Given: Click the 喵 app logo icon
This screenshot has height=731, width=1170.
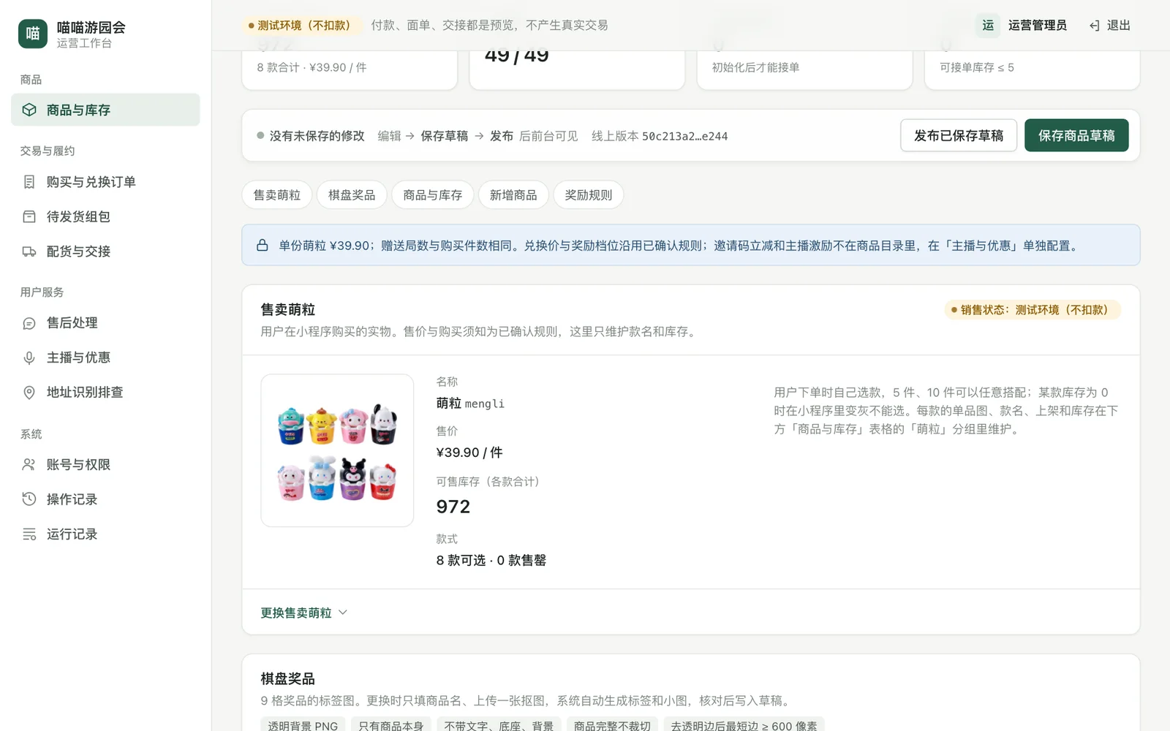Looking at the screenshot, I should 33,34.
